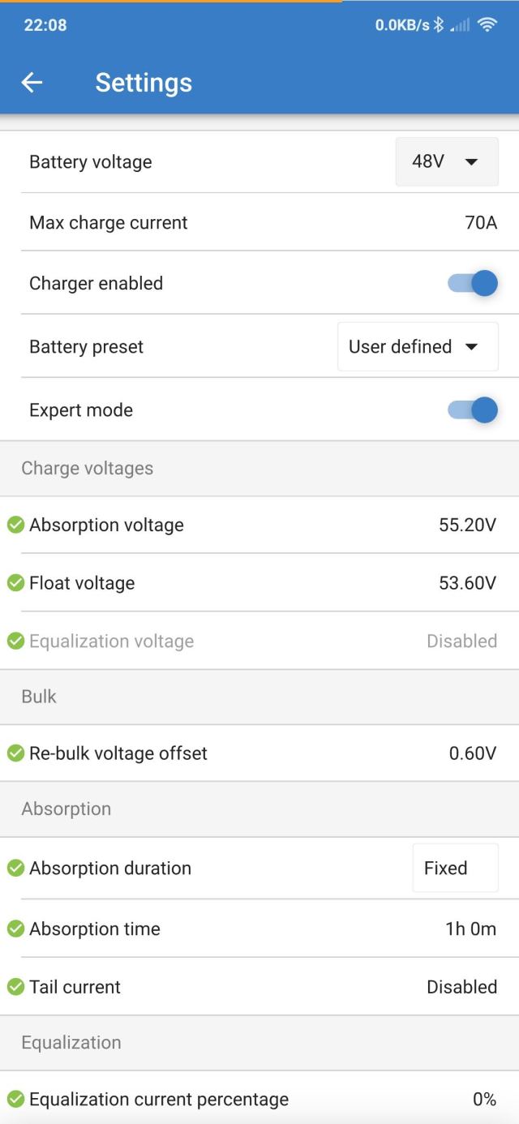This screenshot has height=1124, width=519.
Task: Expand the Battery preset User defined dropdown
Action: (x=417, y=347)
